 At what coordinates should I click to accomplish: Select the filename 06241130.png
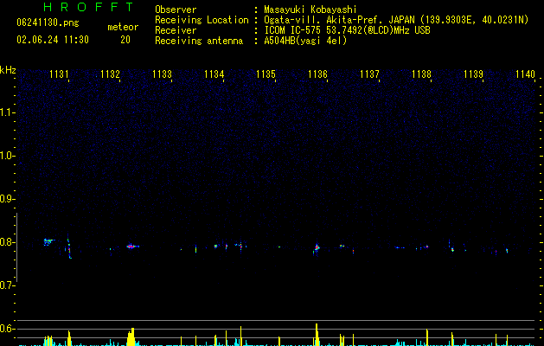coord(48,23)
